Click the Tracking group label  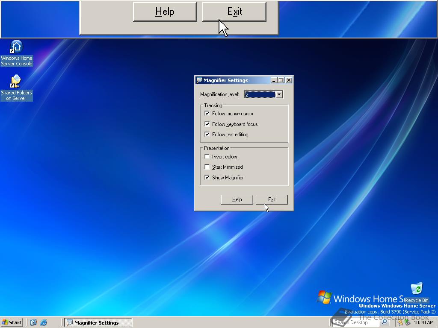(213, 105)
